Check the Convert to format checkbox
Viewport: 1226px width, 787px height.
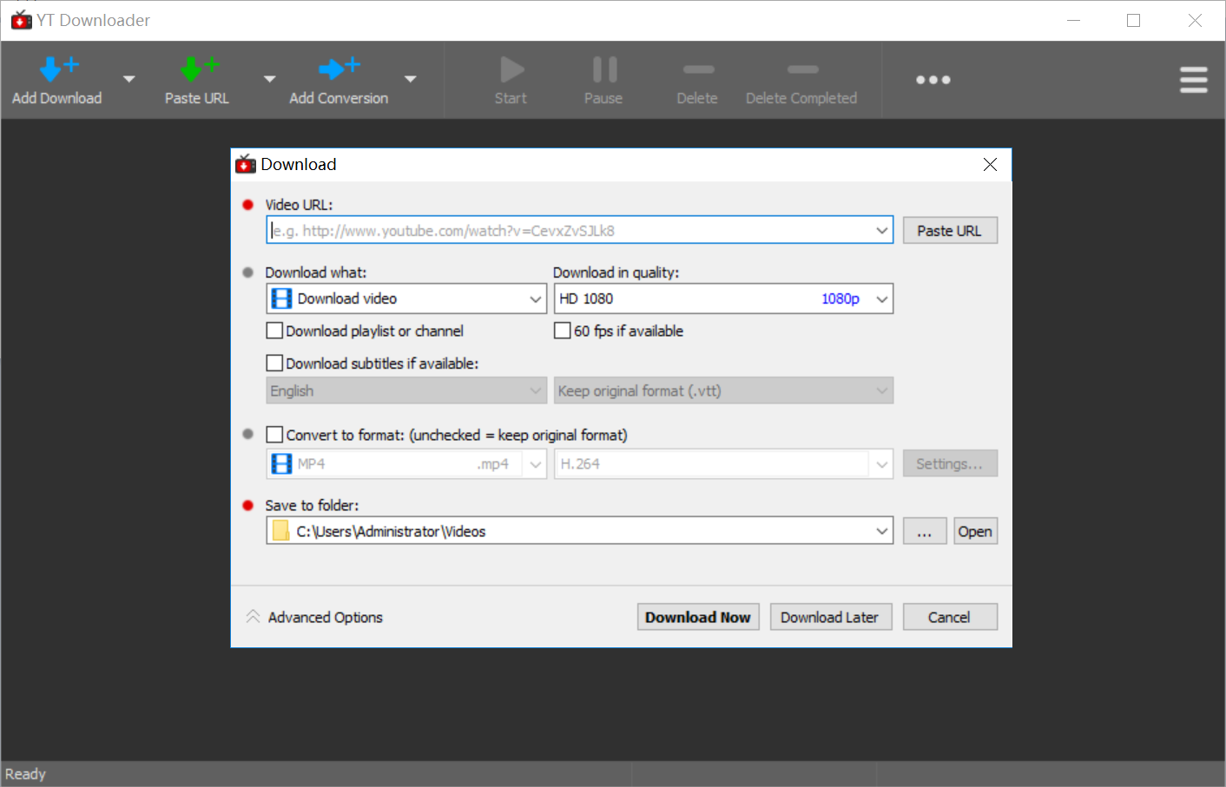(274, 435)
